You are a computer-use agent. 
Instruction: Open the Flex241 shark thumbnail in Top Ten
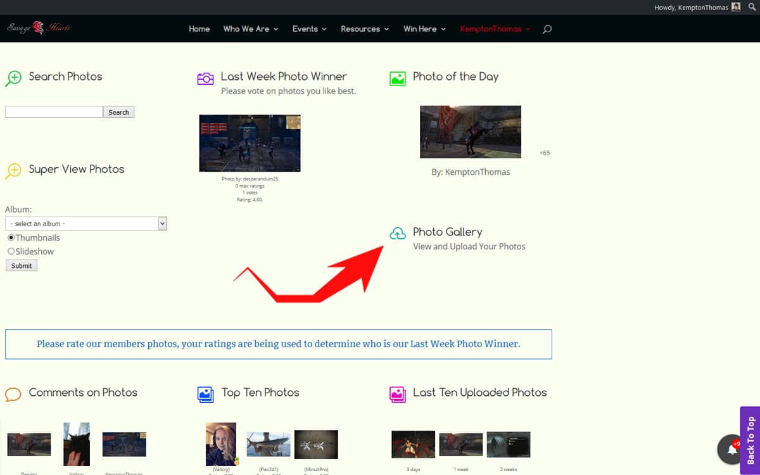(x=269, y=445)
